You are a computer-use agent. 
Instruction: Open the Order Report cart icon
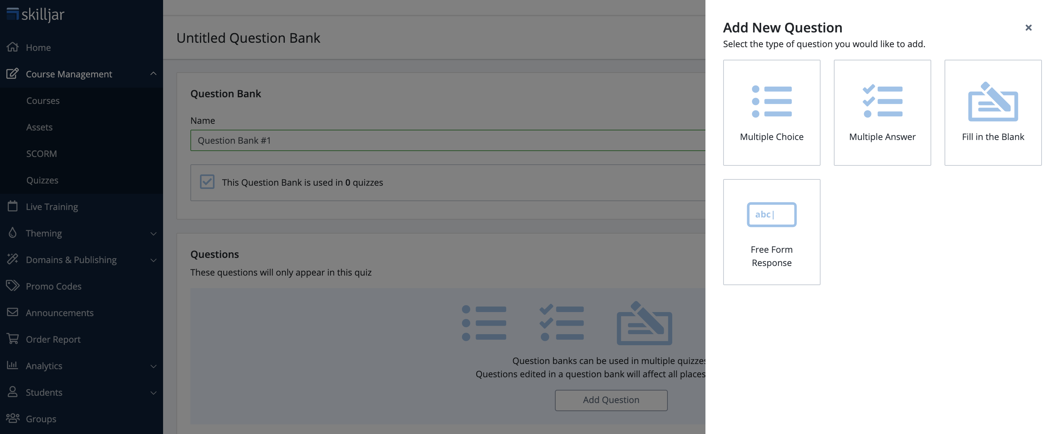pyautogui.click(x=13, y=339)
